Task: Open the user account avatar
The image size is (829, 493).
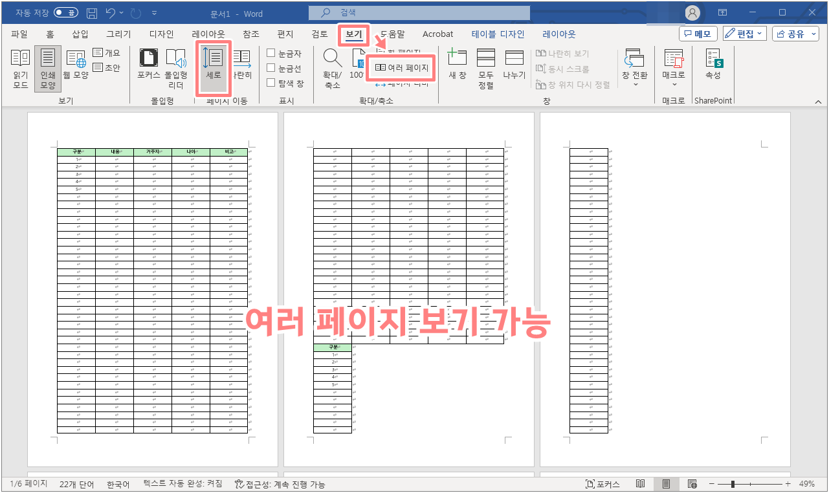Action: [692, 12]
